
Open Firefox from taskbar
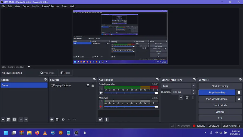pyautogui.click(x=37, y=133)
